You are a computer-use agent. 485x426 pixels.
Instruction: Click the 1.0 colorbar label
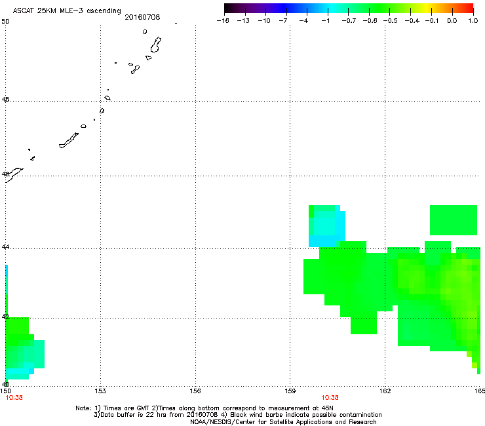coord(473,21)
